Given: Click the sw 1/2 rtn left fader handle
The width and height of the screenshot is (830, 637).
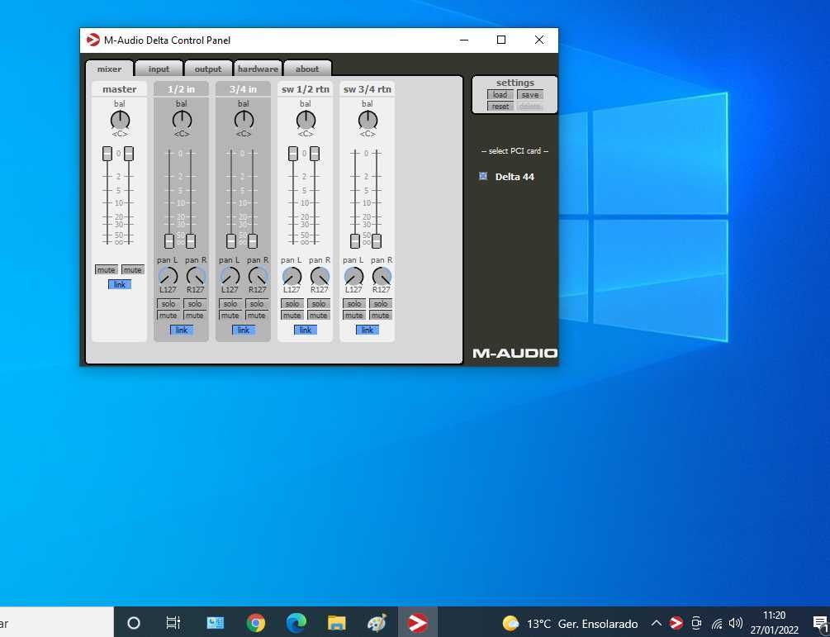Looking at the screenshot, I should (292, 154).
